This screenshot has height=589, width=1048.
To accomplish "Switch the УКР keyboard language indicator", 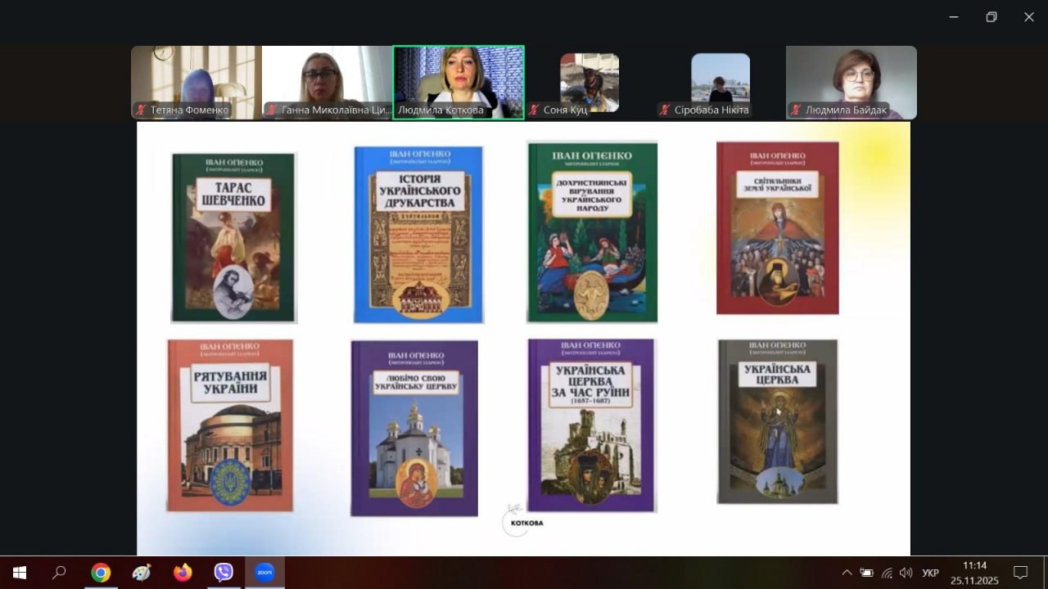I will tap(930, 573).
